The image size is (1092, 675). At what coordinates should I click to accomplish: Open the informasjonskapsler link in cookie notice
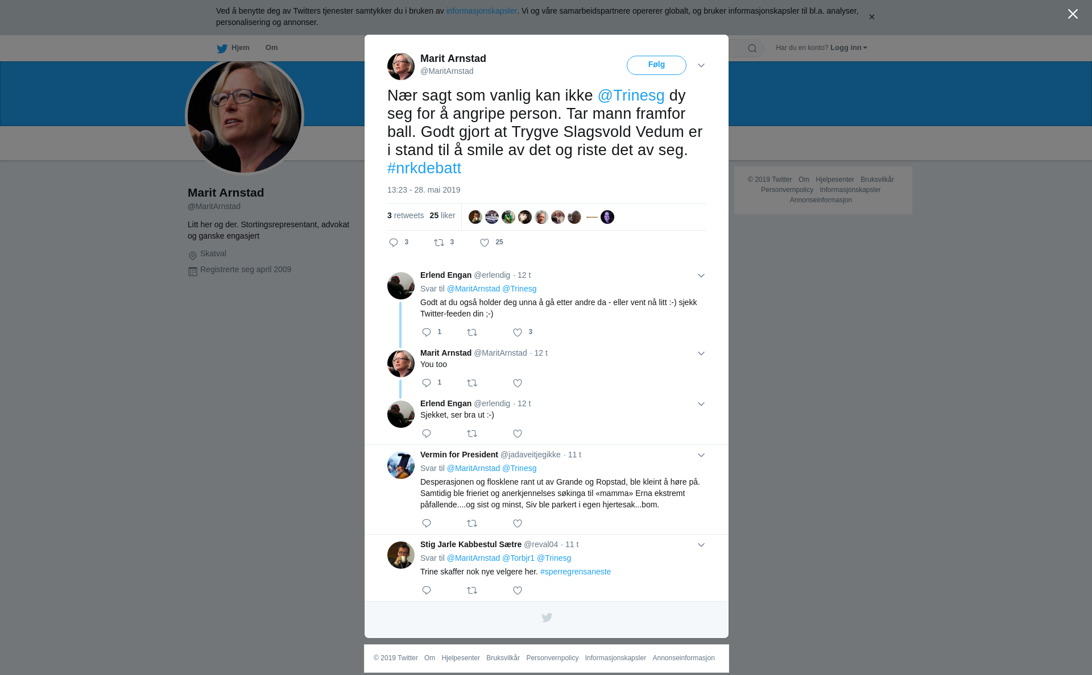point(481,11)
